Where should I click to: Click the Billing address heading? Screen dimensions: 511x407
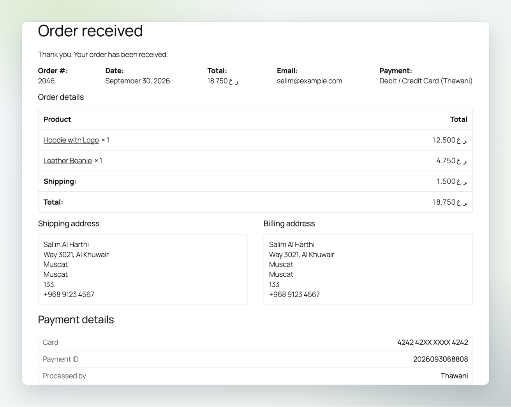pos(289,223)
